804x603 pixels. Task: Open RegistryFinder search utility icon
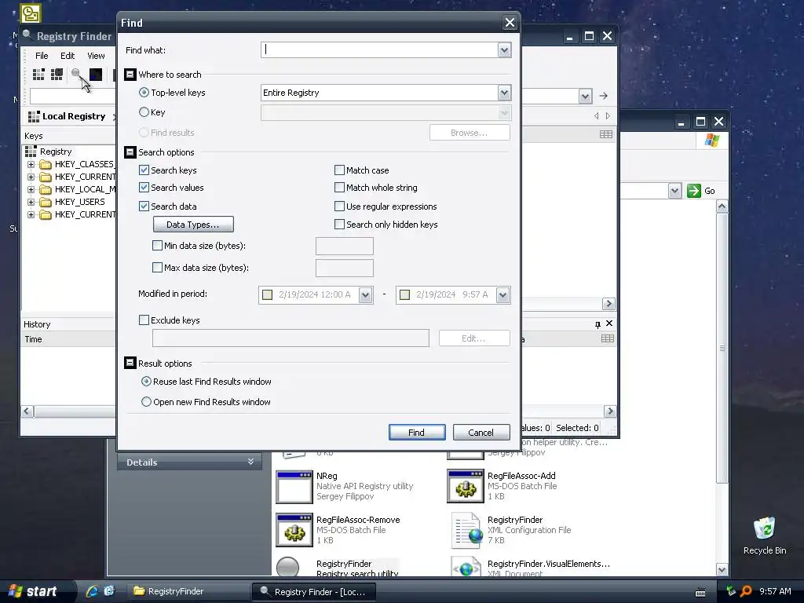(x=287, y=567)
